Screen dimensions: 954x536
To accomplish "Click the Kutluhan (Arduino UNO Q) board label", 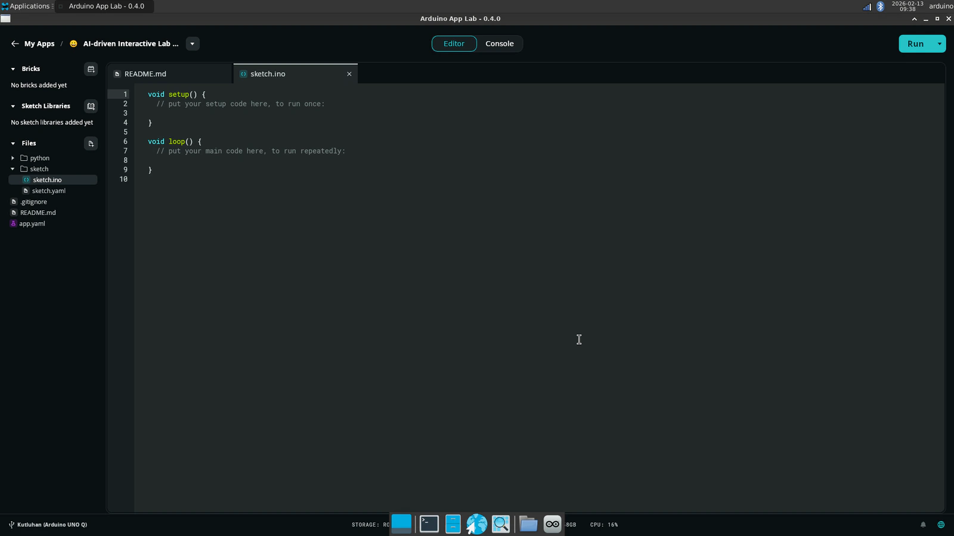I will (52, 525).
